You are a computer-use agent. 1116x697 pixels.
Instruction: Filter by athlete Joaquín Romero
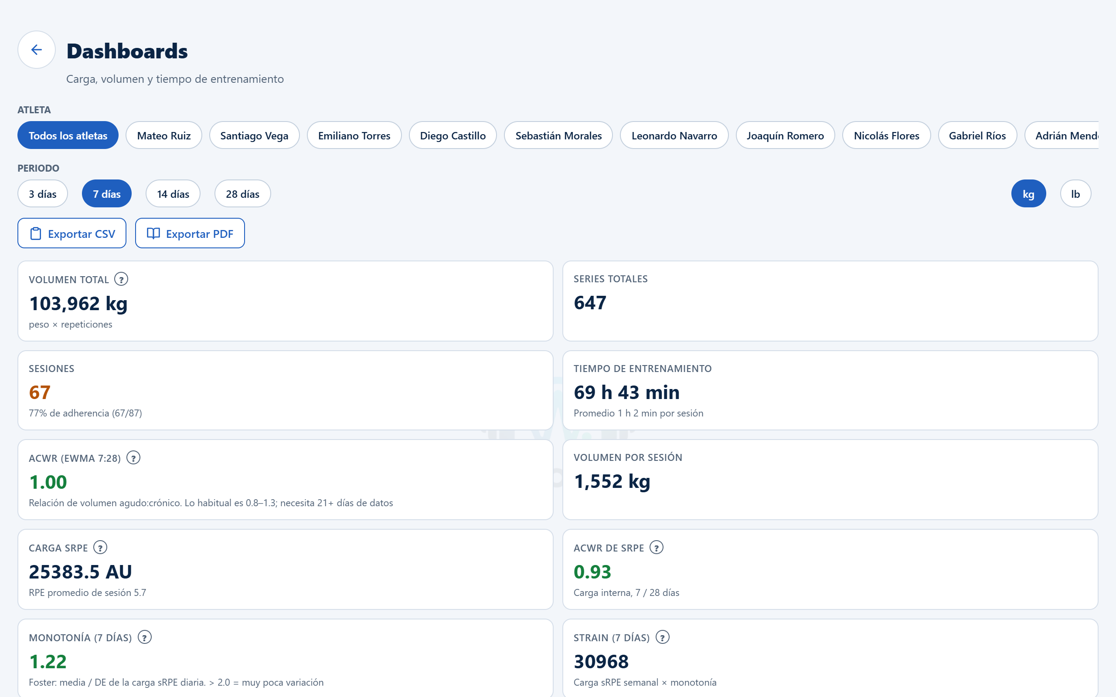pyautogui.click(x=786, y=135)
